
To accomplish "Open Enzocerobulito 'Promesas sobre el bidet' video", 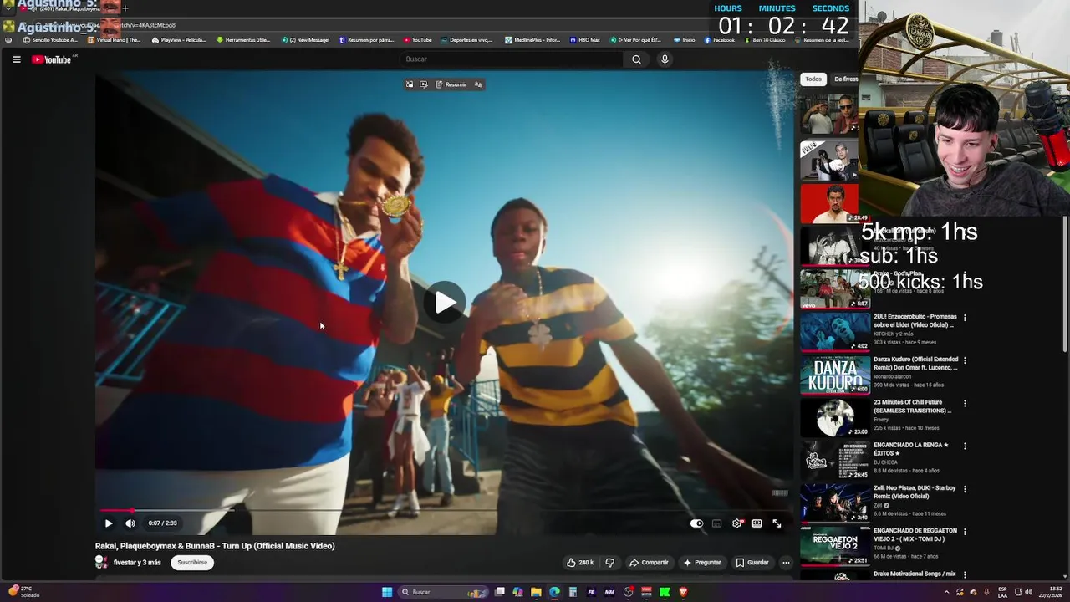I will coord(915,321).
